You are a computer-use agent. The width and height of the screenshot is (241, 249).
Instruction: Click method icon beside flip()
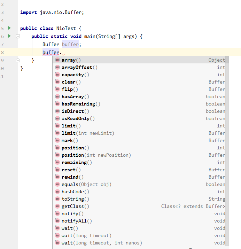(57, 89)
